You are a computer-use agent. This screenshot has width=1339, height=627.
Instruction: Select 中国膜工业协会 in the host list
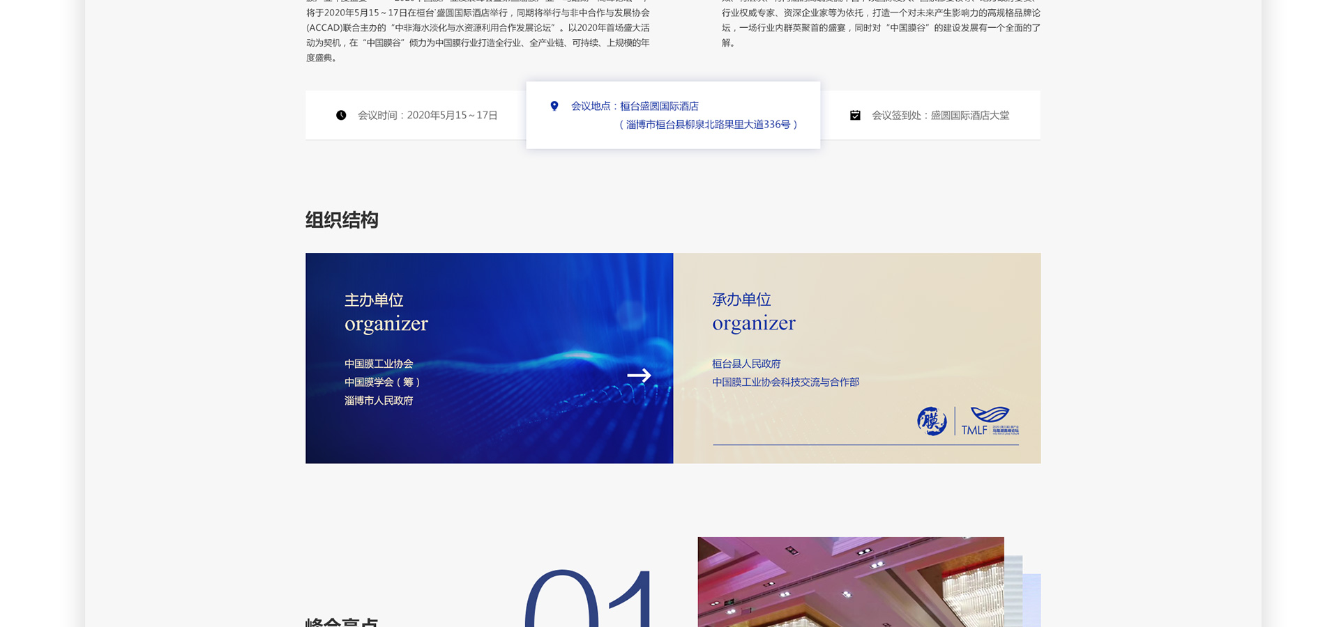point(379,364)
